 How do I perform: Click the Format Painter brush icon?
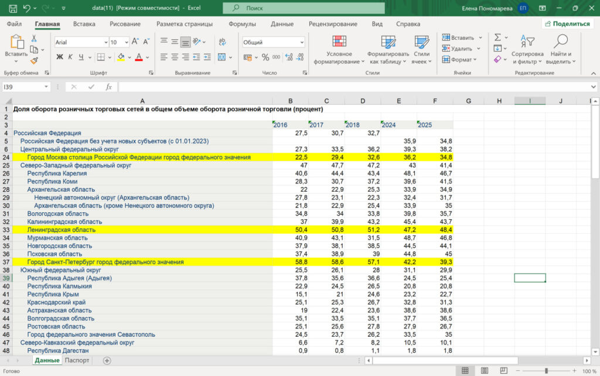point(35,61)
